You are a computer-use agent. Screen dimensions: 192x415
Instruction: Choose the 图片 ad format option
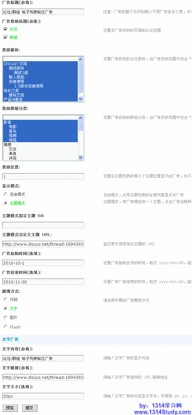(5, 318)
